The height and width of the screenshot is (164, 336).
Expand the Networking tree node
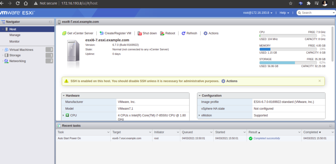[3, 61]
